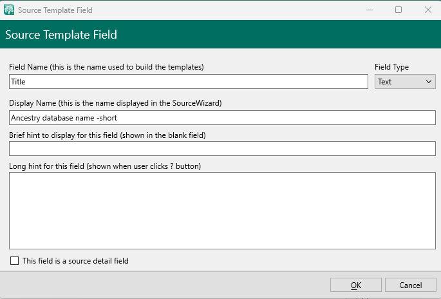
Task: Close the Source Template Field dialog
Action: [427, 10]
